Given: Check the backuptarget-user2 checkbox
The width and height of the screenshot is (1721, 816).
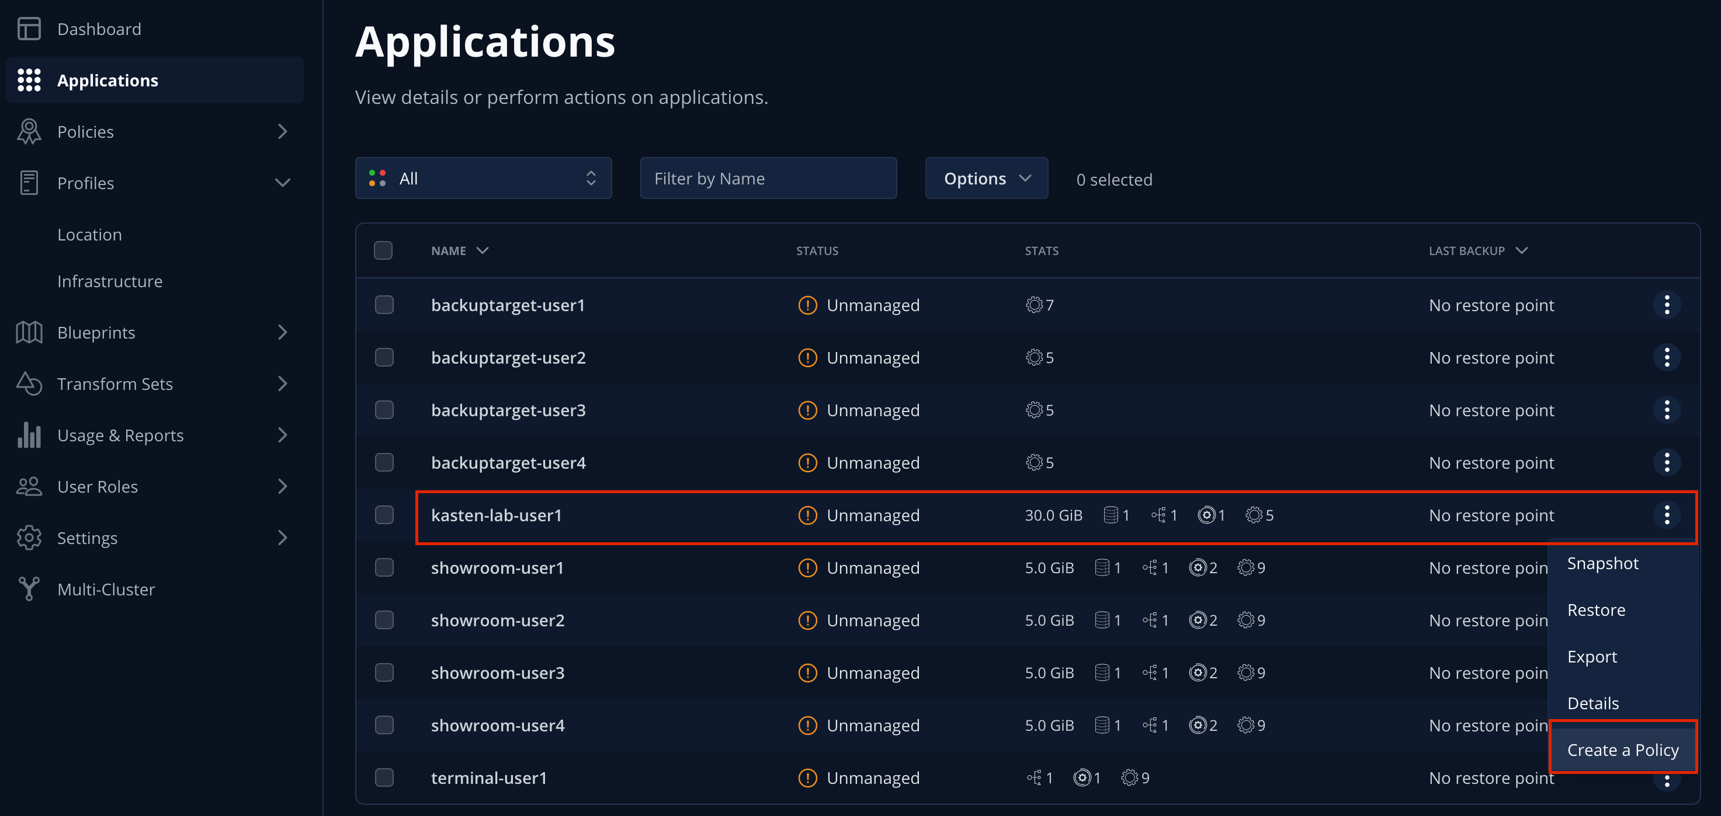Looking at the screenshot, I should pyautogui.click(x=384, y=357).
